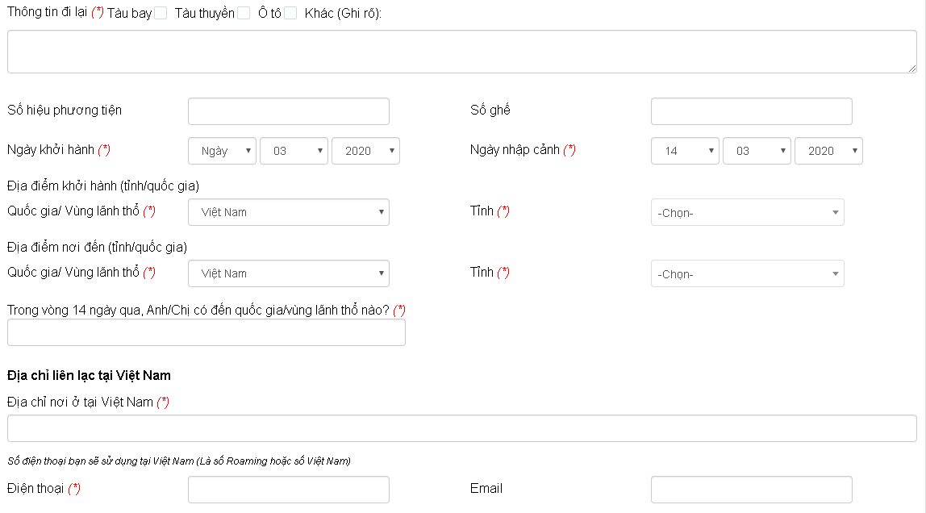This screenshot has height=513, width=926.
Task: Click the heading 'Địa chỉ liên lạc tại Việt Nam'
Action: click(x=90, y=375)
